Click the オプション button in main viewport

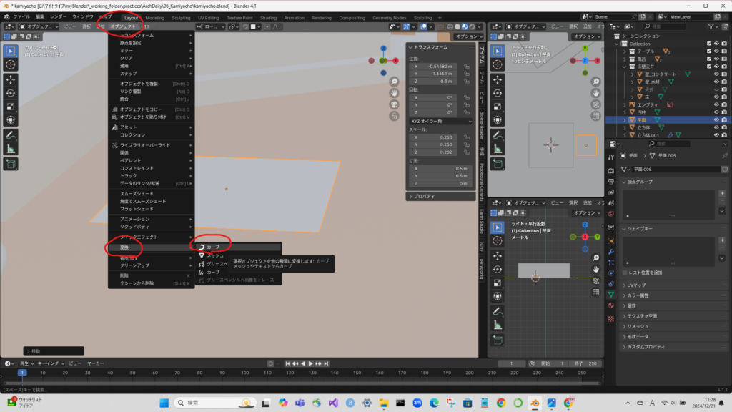tap(466, 36)
